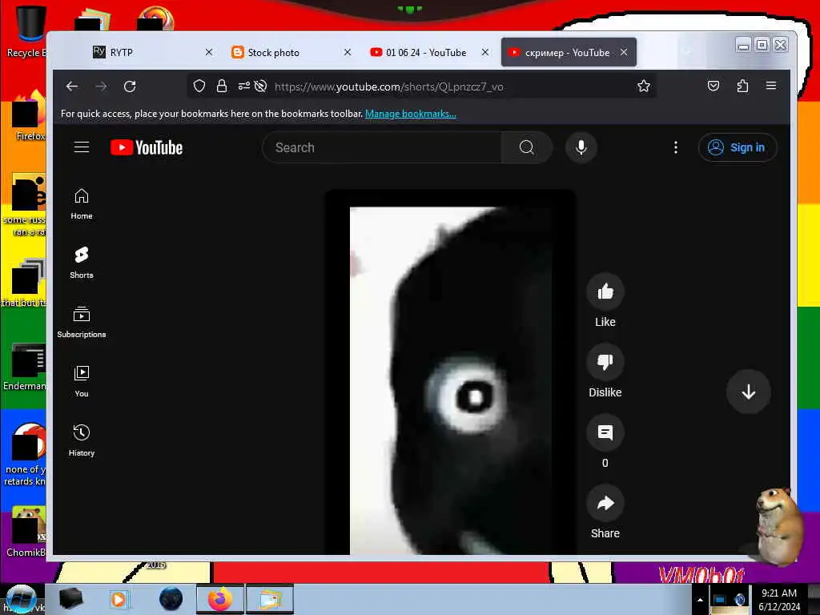Screen dimensions: 820x615
Task: Go back with the browser back arrow
Action: (x=72, y=86)
